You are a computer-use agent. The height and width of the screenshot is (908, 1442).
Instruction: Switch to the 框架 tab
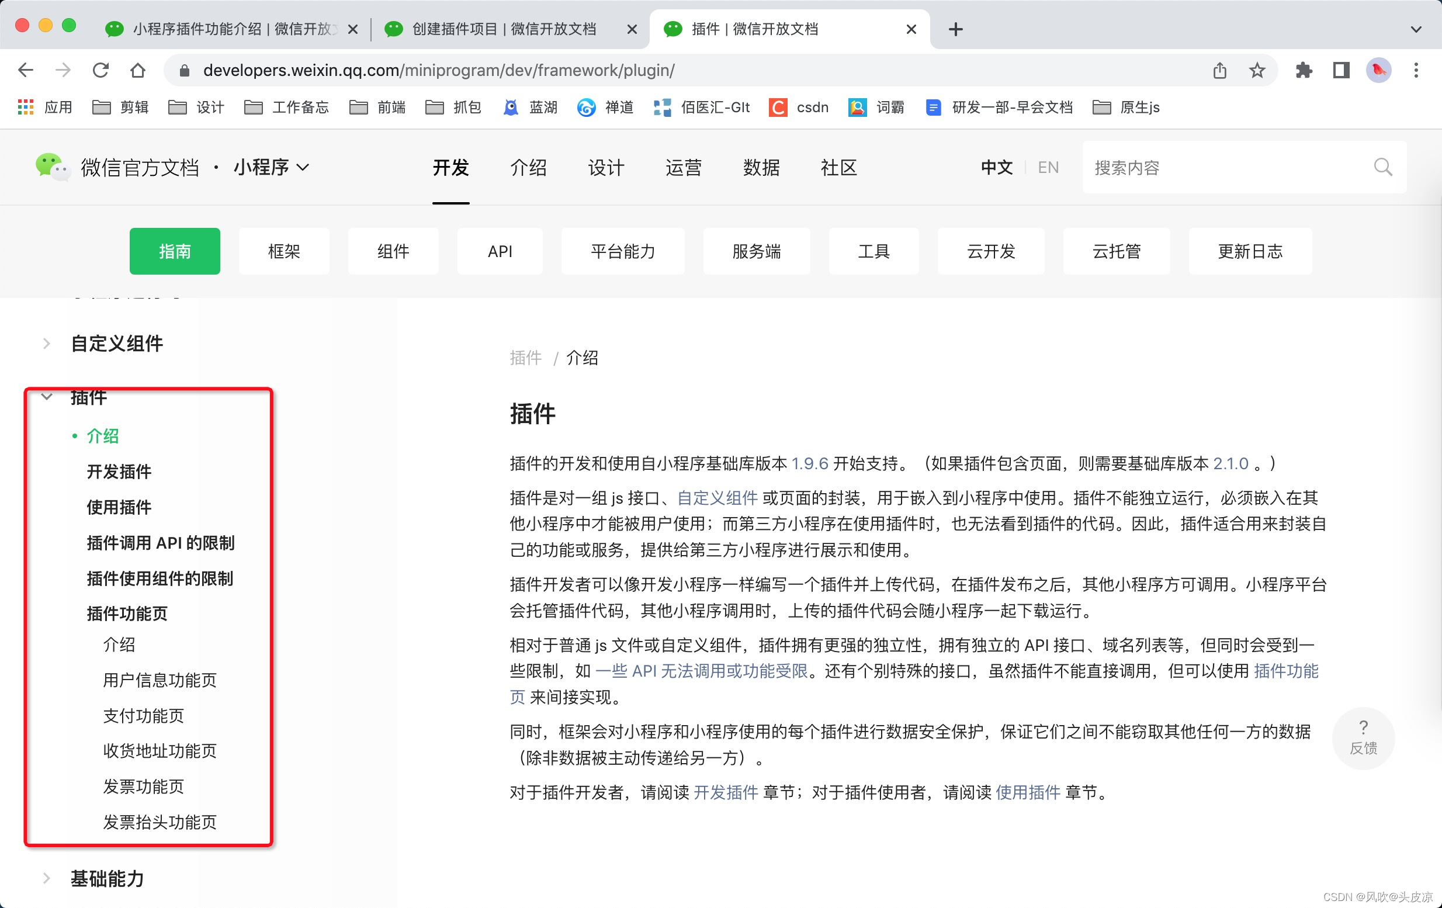pyautogui.click(x=284, y=251)
